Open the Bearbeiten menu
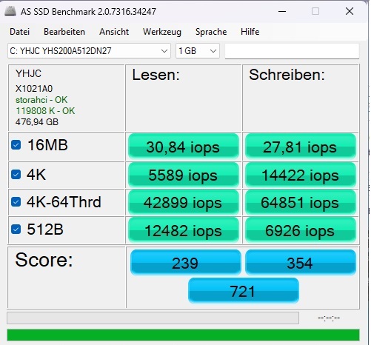Image resolution: width=371 pixels, height=345 pixels. point(64,32)
